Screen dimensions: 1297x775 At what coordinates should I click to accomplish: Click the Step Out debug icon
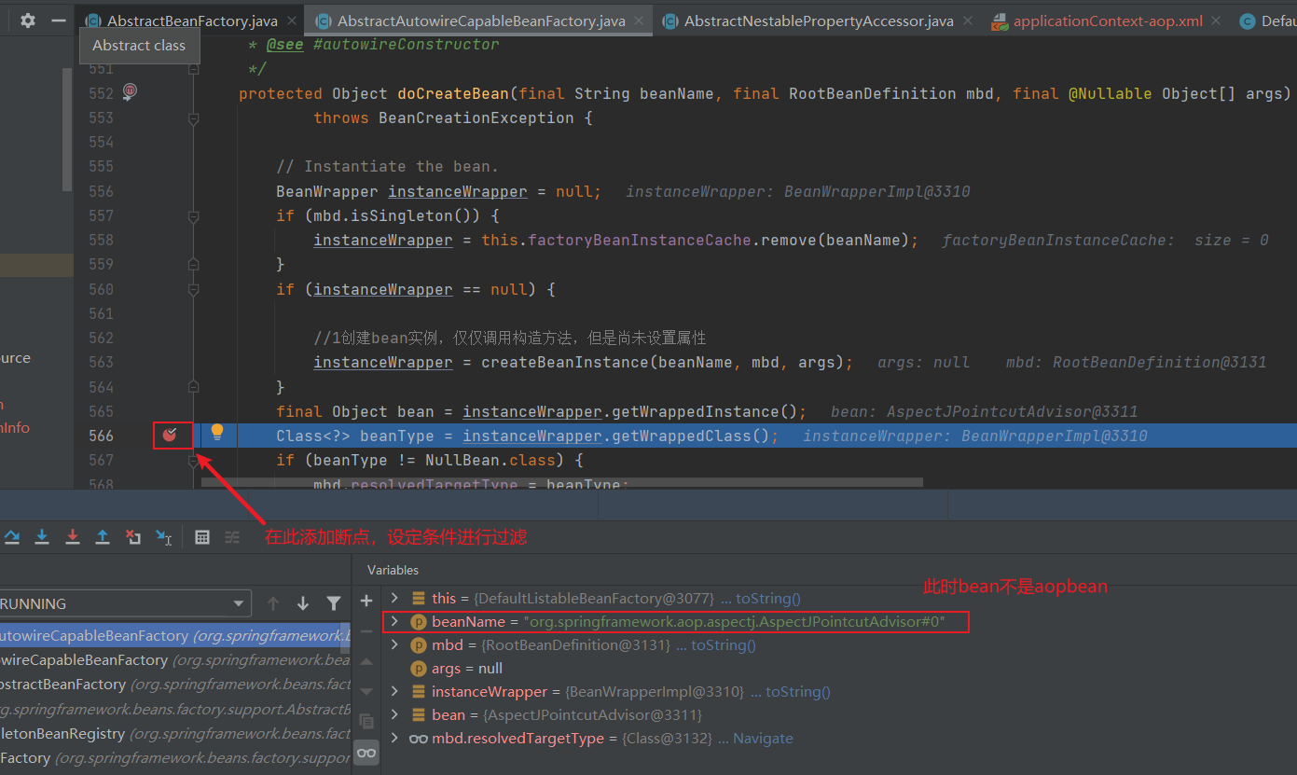[103, 537]
